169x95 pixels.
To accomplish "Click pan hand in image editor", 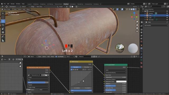I will click(20, 66).
